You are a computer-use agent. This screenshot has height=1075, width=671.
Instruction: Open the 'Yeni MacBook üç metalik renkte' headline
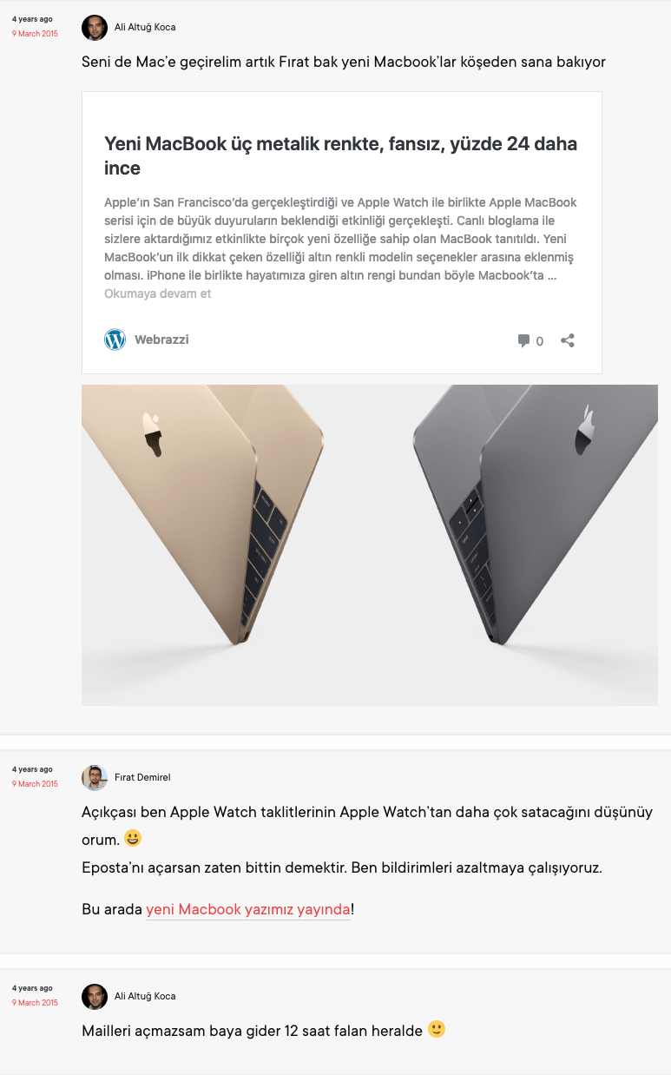(x=340, y=155)
